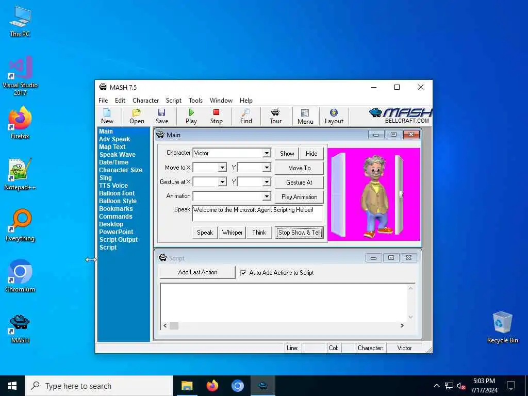
Task: Click the Add Last Action button
Action: click(197, 272)
